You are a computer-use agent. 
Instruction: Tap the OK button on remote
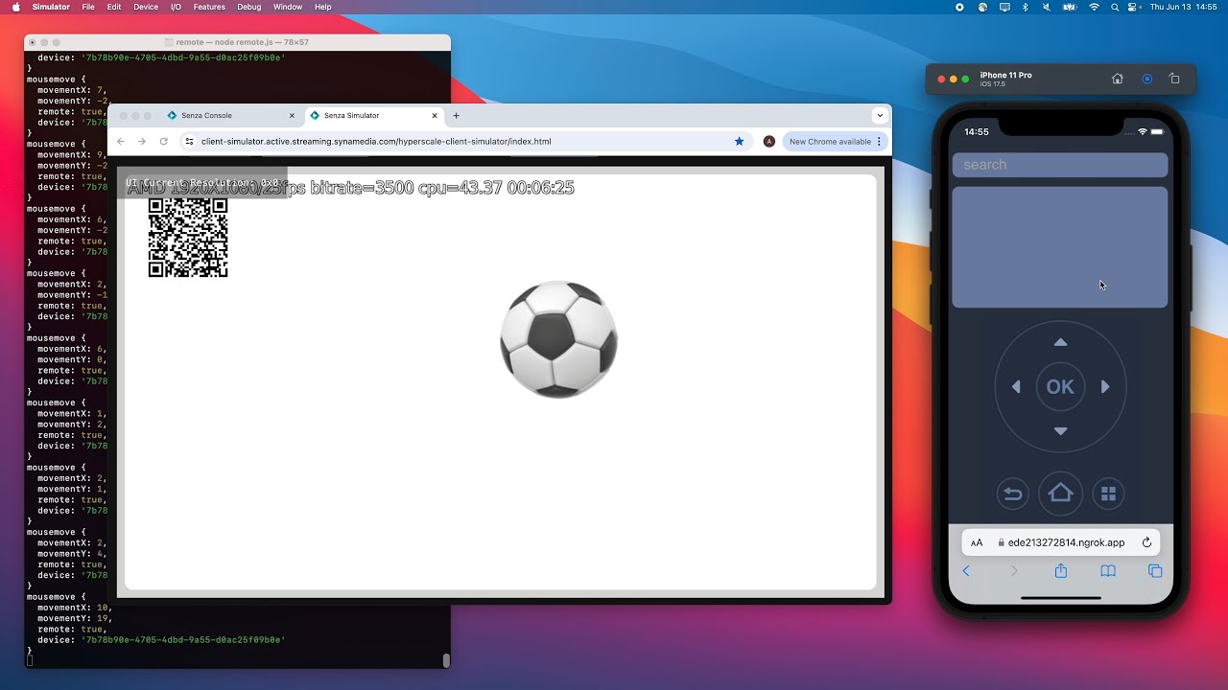(x=1060, y=387)
